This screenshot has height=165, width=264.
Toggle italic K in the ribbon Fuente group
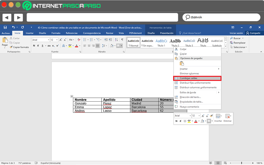[38, 46]
